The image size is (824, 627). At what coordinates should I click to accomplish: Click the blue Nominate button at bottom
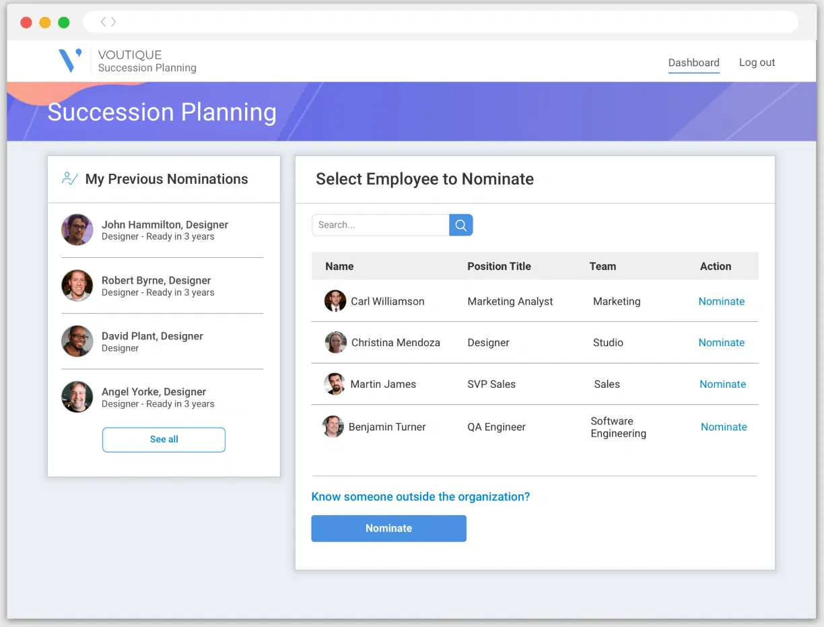click(388, 529)
